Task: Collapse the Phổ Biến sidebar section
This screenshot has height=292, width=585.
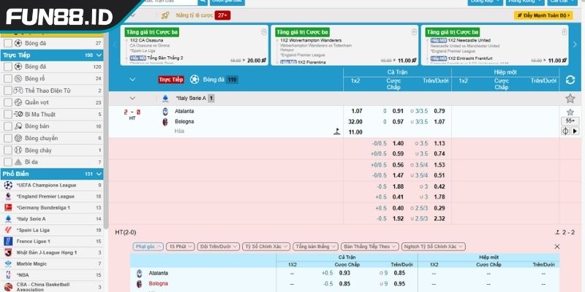Action: point(99,174)
